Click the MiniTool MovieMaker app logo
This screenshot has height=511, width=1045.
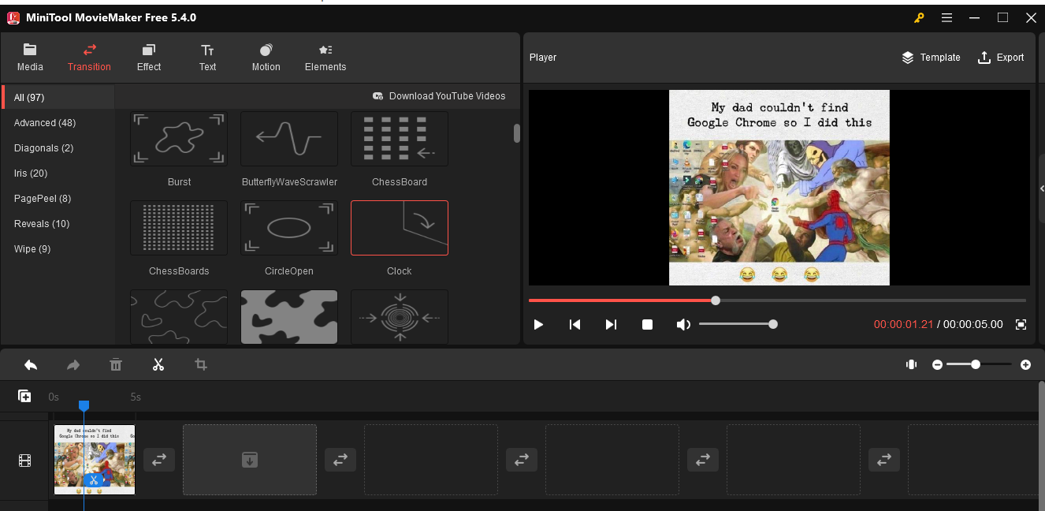pyautogui.click(x=13, y=17)
